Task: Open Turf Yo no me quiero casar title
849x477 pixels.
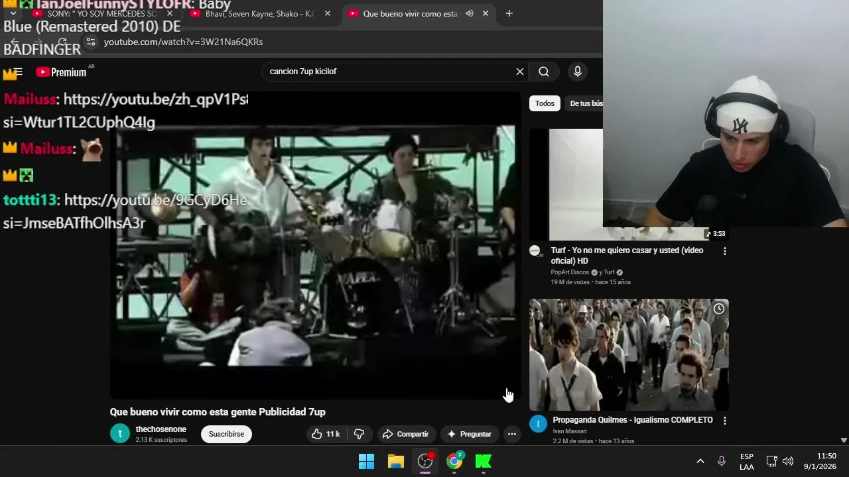Action: [627, 255]
